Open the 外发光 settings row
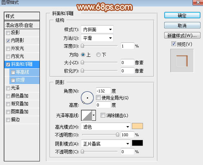203x165 pixels. click(x=22, y=49)
